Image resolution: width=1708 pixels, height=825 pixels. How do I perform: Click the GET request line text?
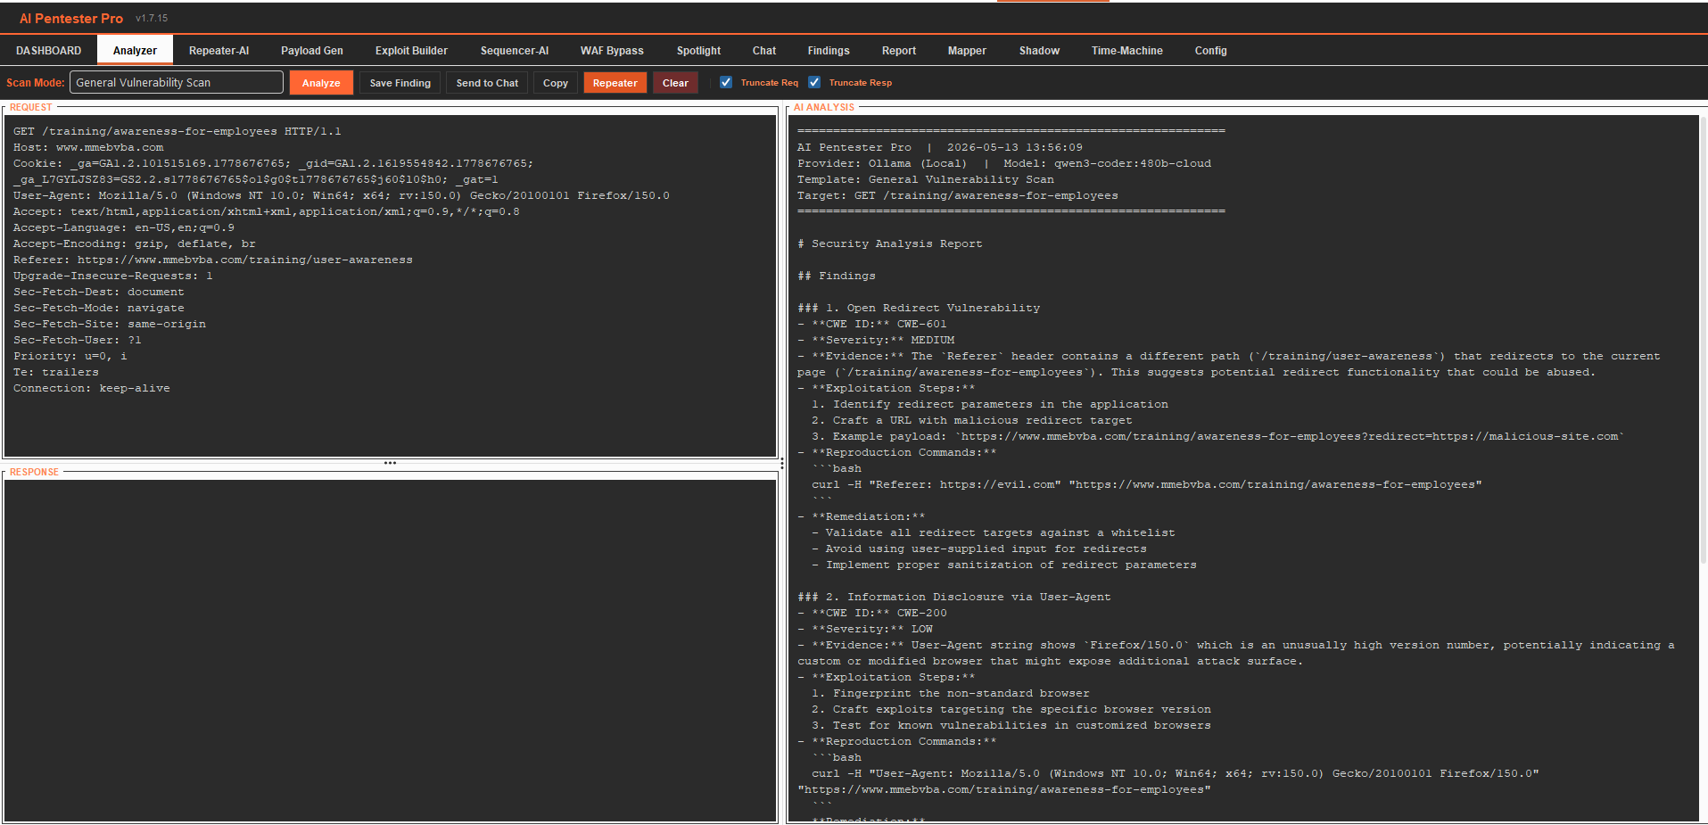[x=177, y=131]
